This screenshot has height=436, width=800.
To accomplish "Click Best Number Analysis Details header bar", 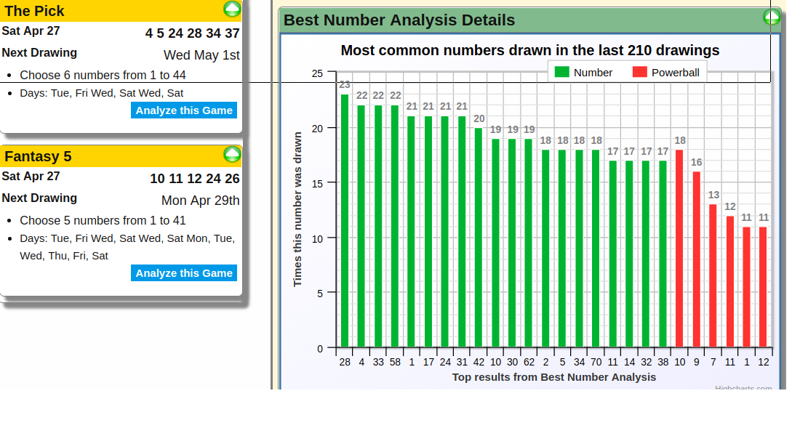I will [x=509, y=20].
